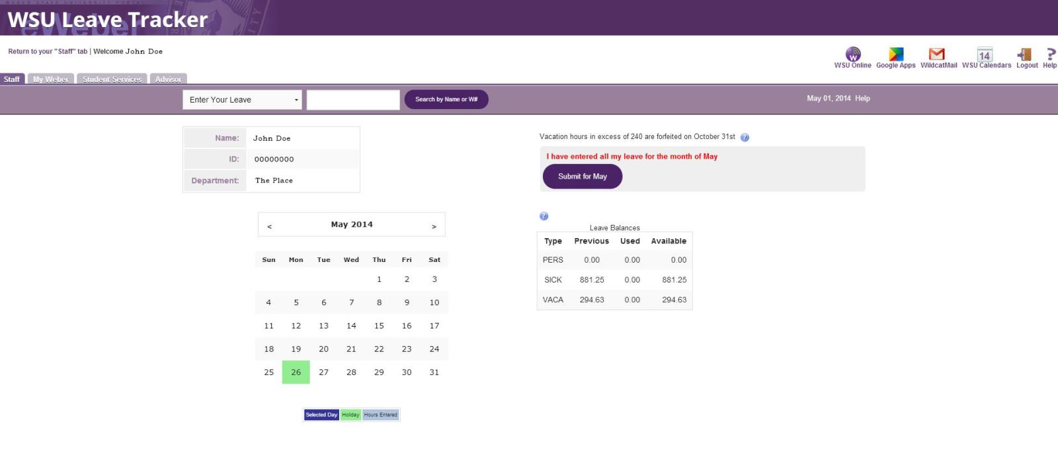Click Search by Name or W# button
The width and height of the screenshot is (1058, 473).
[x=446, y=99]
